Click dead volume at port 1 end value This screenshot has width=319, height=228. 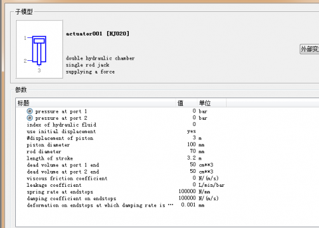click(x=193, y=165)
